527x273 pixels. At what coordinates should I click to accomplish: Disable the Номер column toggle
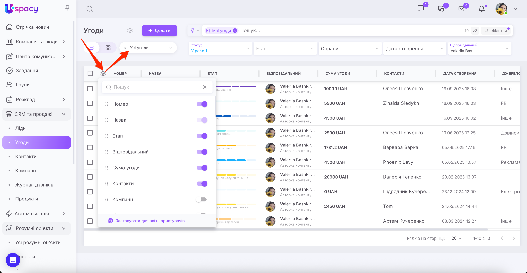pos(202,104)
